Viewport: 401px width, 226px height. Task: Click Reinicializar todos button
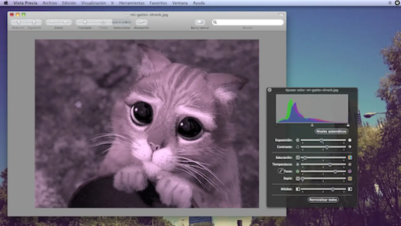tap(323, 200)
